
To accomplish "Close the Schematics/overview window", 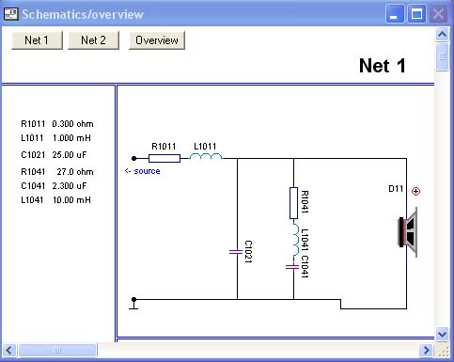I will coord(438,14).
